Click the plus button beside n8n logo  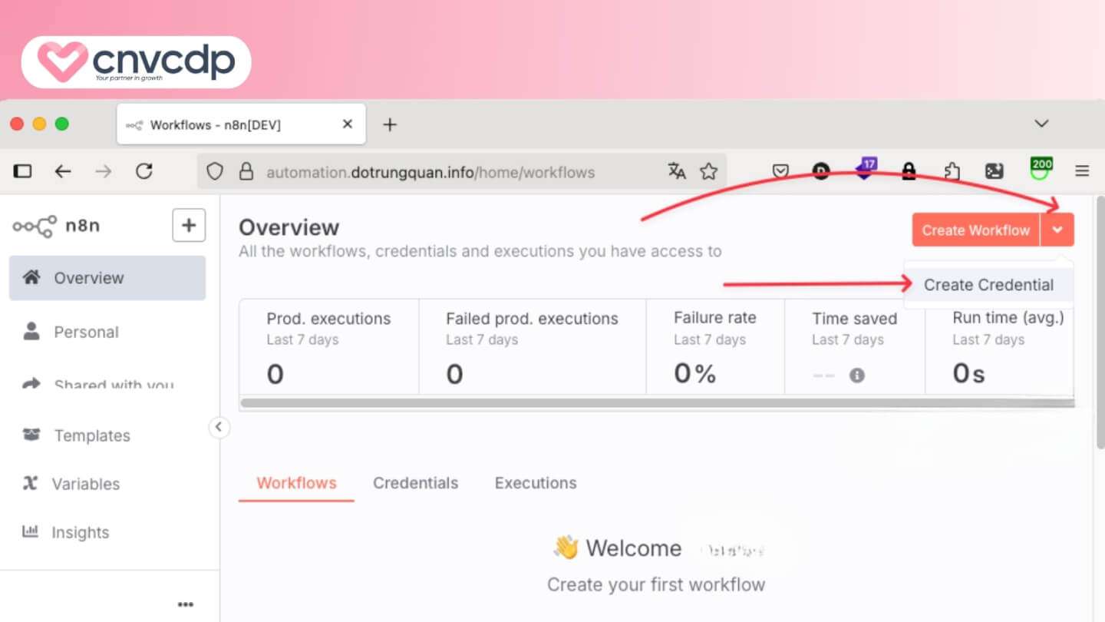point(189,225)
